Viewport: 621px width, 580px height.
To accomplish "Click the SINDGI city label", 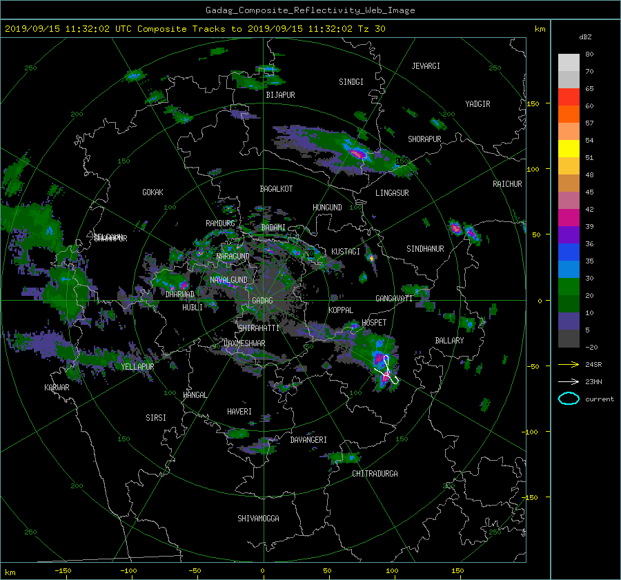I will click(351, 82).
